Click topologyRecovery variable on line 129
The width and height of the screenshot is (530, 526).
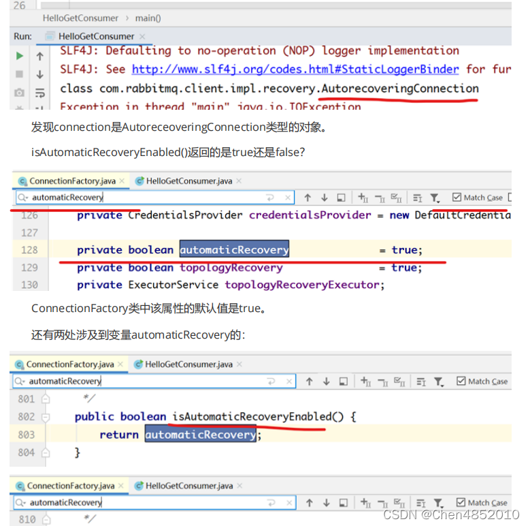[231, 268]
